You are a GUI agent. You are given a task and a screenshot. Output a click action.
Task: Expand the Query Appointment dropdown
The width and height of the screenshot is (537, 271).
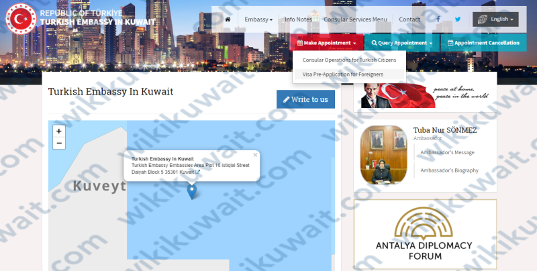point(402,43)
